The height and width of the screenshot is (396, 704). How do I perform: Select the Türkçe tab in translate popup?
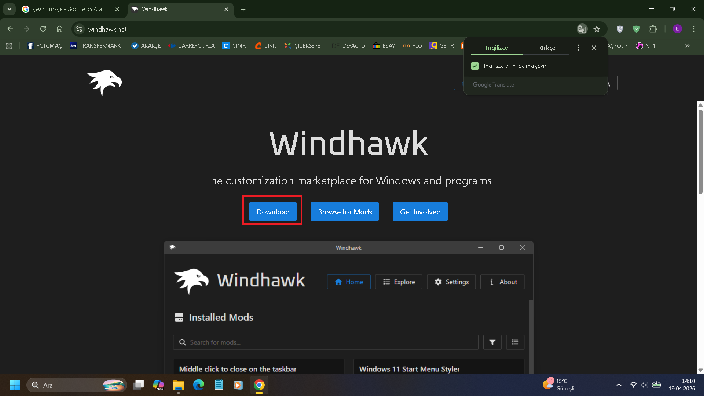[x=546, y=48]
